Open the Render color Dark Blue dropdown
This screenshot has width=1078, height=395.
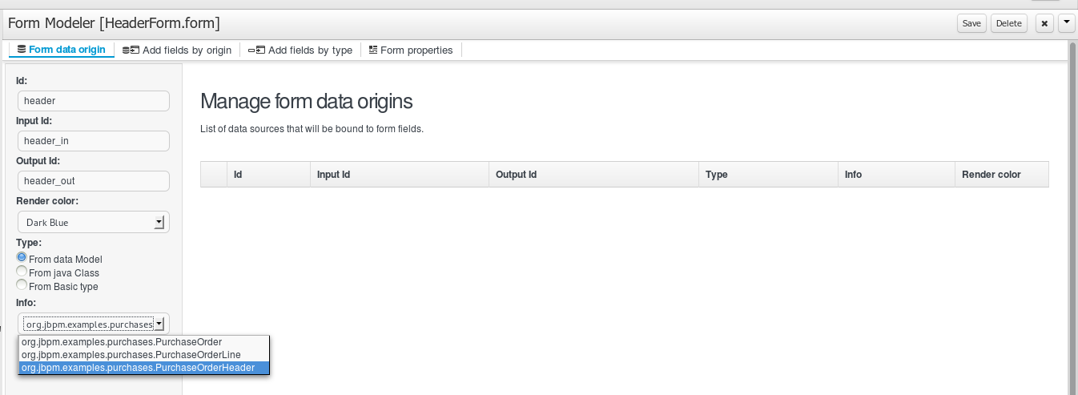[93, 222]
